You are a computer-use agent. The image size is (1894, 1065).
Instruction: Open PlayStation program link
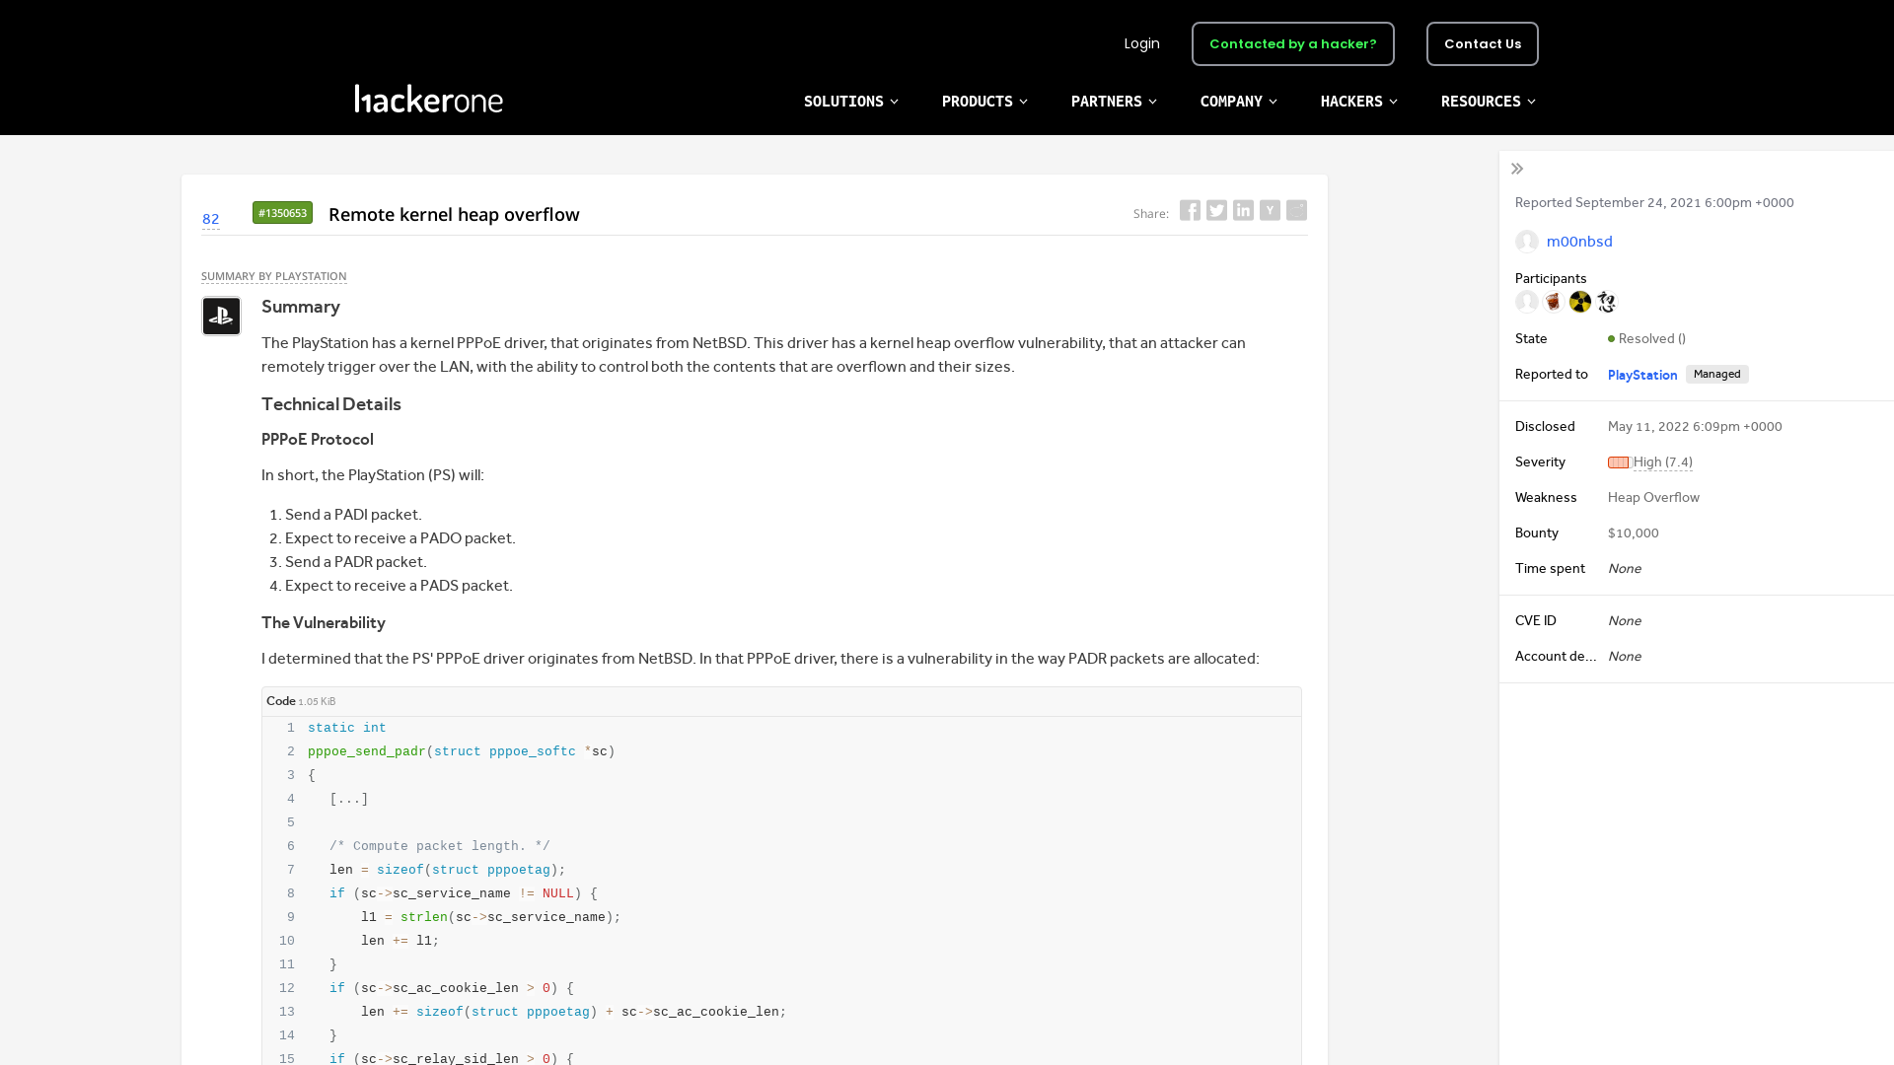point(1642,375)
